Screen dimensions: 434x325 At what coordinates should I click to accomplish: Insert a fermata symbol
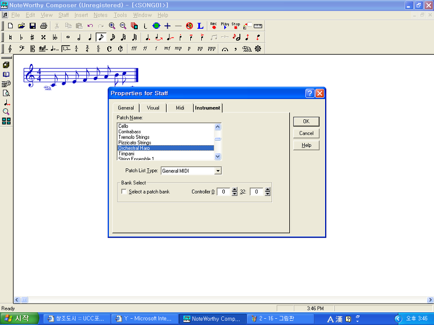click(x=225, y=49)
